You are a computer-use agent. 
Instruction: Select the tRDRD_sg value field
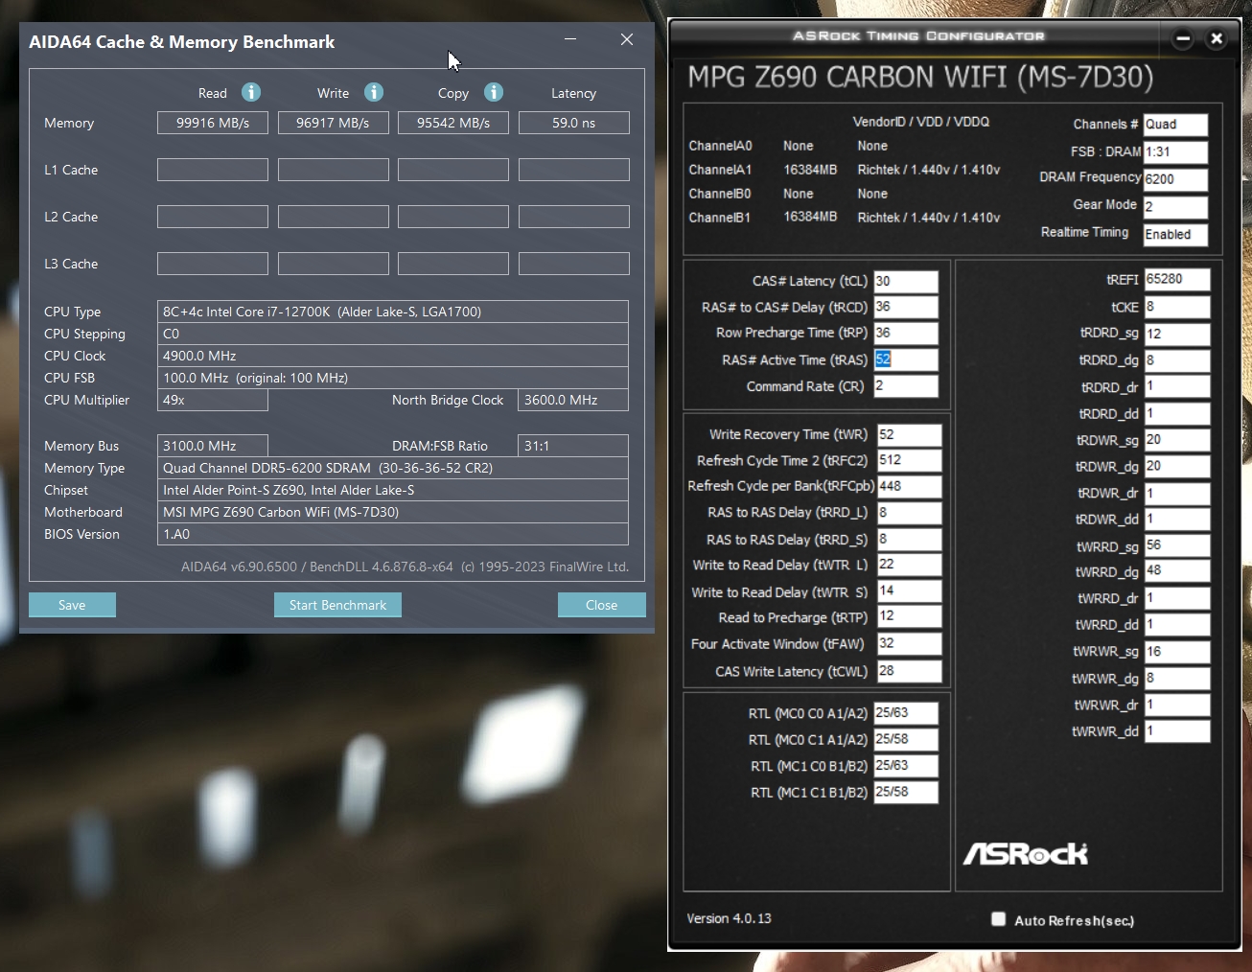coord(1176,334)
